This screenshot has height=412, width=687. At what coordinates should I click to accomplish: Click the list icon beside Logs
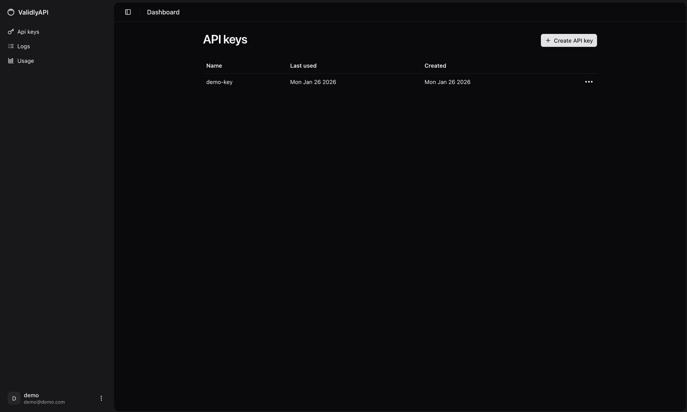point(11,46)
